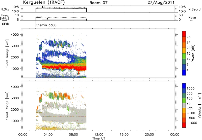Click the '4000' tick on power panel axis
The image size is (202, 140).
(x=15, y=35)
